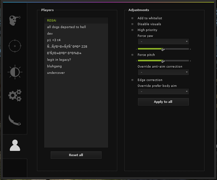Select player 'undercover'
Viewport: 217px width, 180px height.
tap(76, 73)
